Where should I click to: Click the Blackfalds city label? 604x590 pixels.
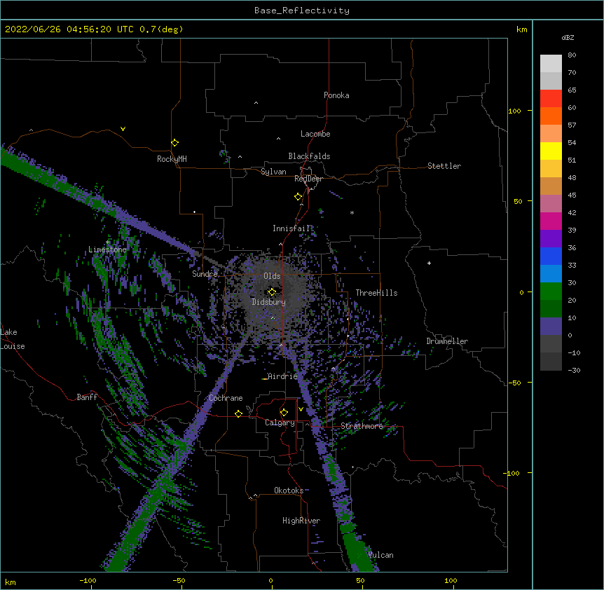coord(309,156)
